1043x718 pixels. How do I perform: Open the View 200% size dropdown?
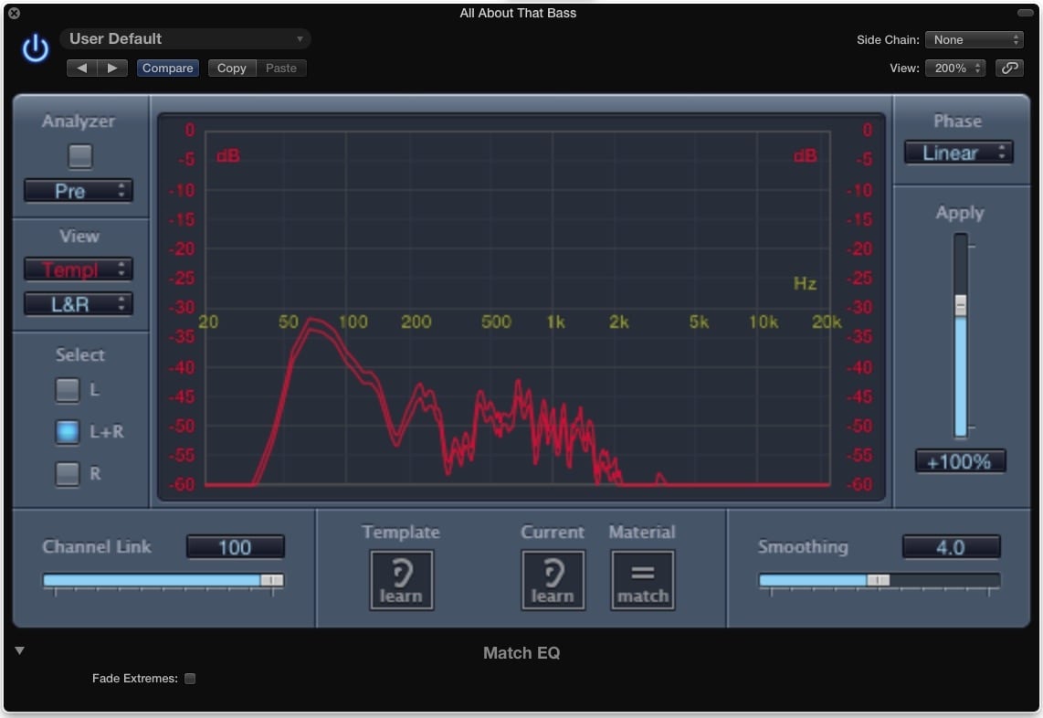(954, 68)
